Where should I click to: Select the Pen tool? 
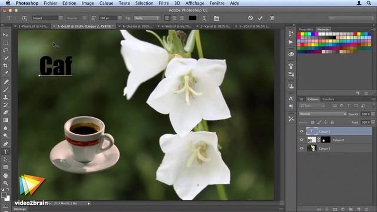click(x=5, y=144)
